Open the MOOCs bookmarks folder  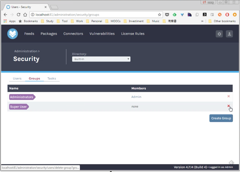click(113, 21)
